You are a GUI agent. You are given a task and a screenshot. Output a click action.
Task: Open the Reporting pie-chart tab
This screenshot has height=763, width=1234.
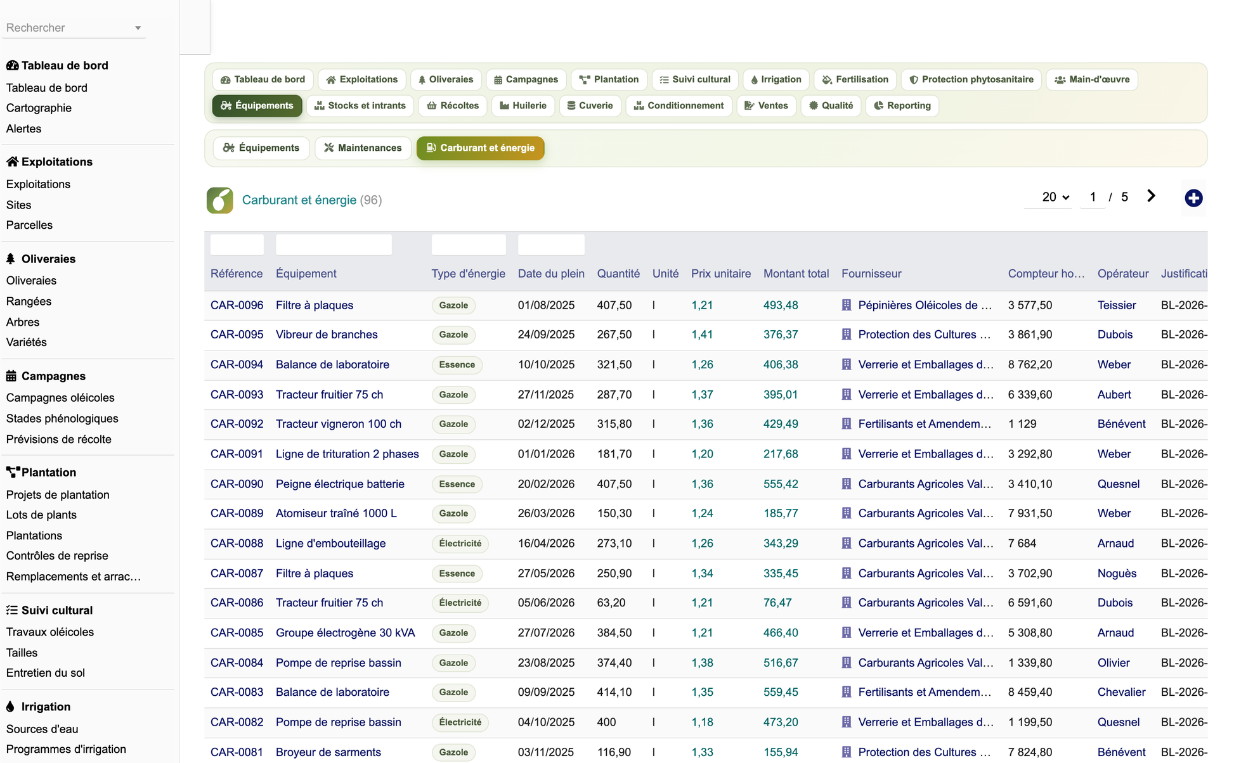(x=902, y=105)
